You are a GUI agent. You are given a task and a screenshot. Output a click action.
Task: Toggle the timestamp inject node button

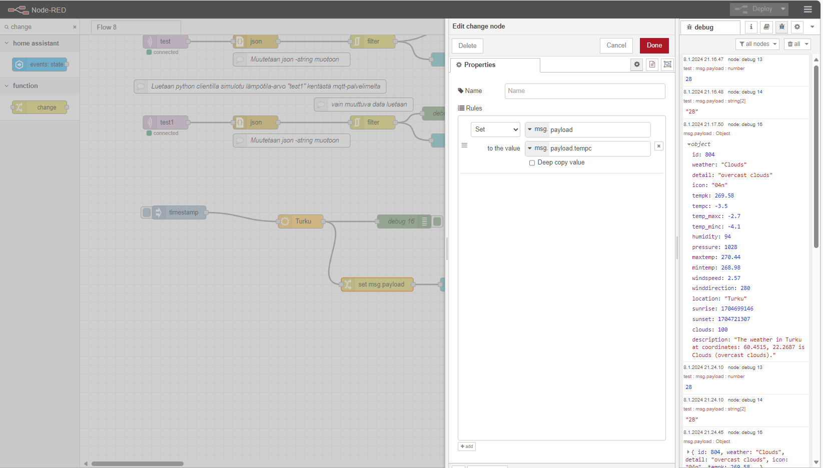click(147, 212)
